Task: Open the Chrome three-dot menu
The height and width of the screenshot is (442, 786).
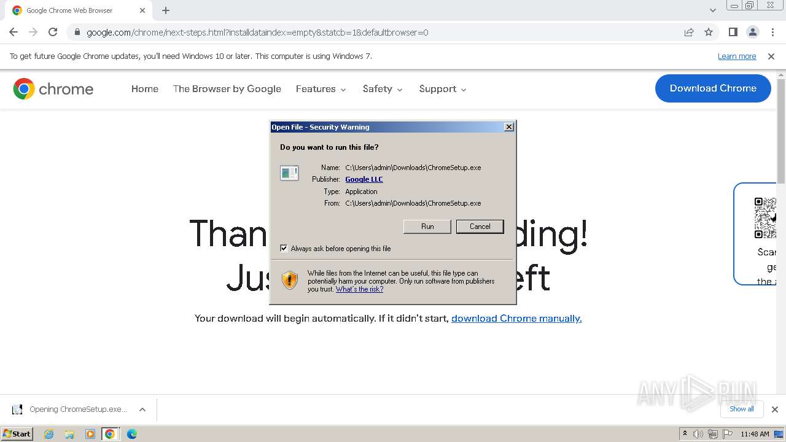Action: tap(772, 32)
